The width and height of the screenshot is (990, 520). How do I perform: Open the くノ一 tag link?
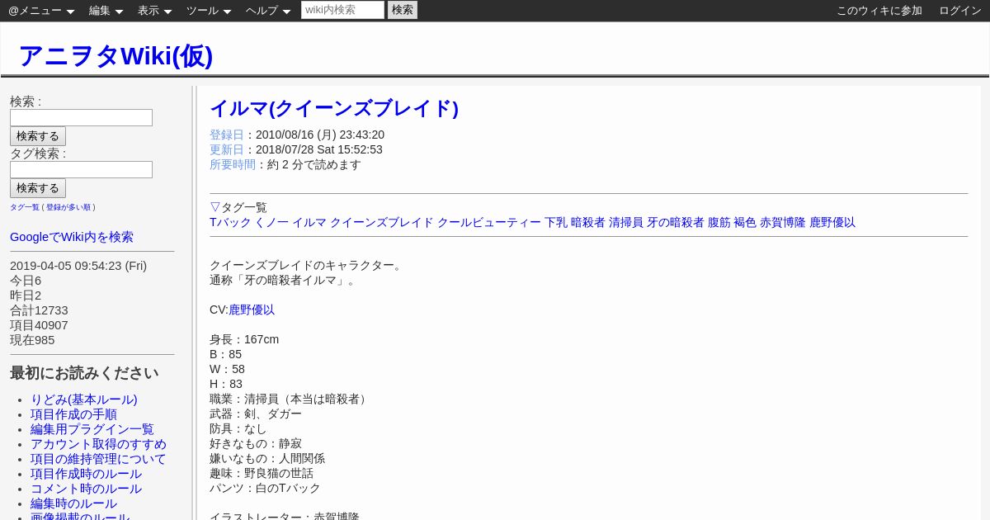(x=271, y=222)
